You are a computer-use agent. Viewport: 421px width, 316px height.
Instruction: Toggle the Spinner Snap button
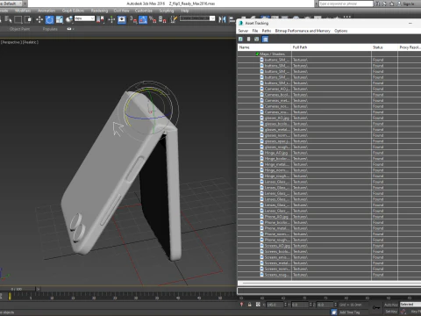point(162,19)
